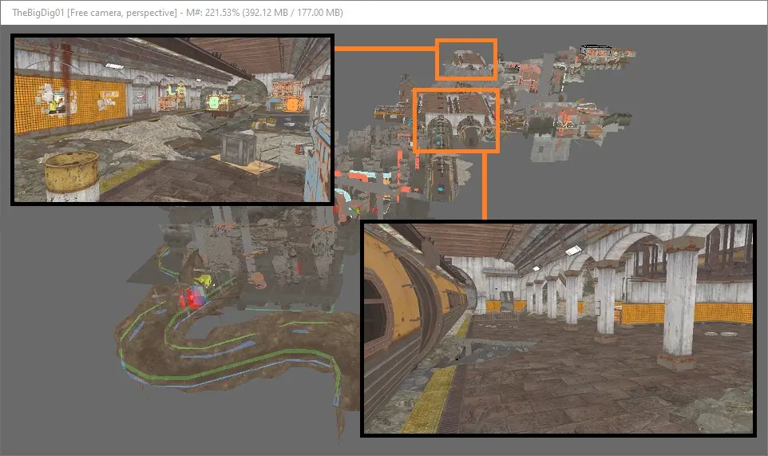Open the subway train station inset image

point(558,329)
